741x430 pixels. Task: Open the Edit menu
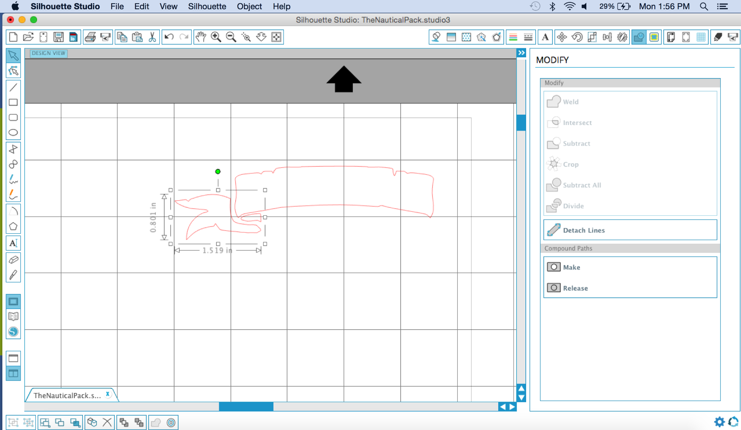pyautogui.click(x=142, y=6)
